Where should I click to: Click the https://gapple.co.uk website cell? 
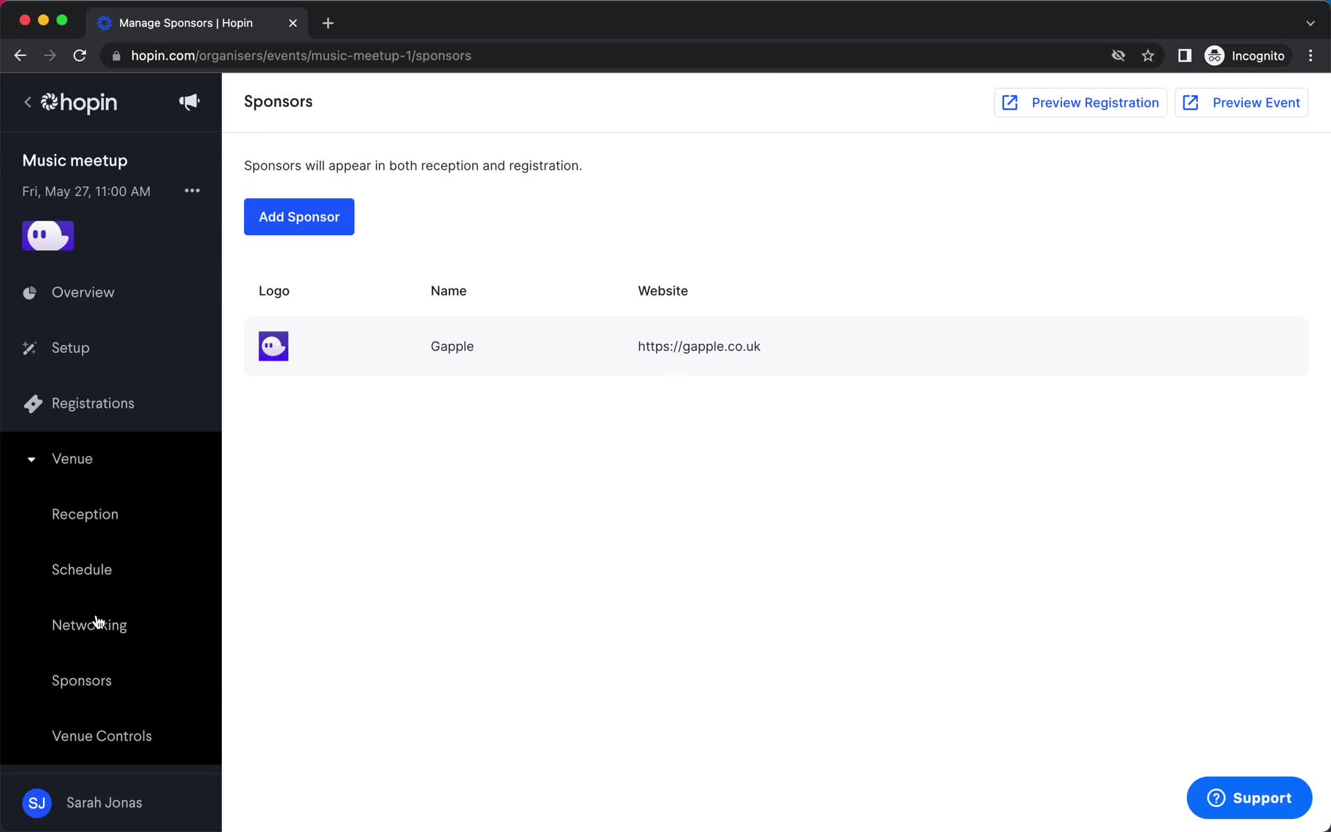[699, 346]
